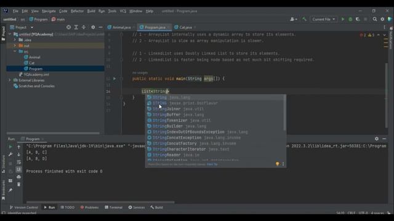394x221 pixels.
Task: Open the File menu
Action: (15, 11)
